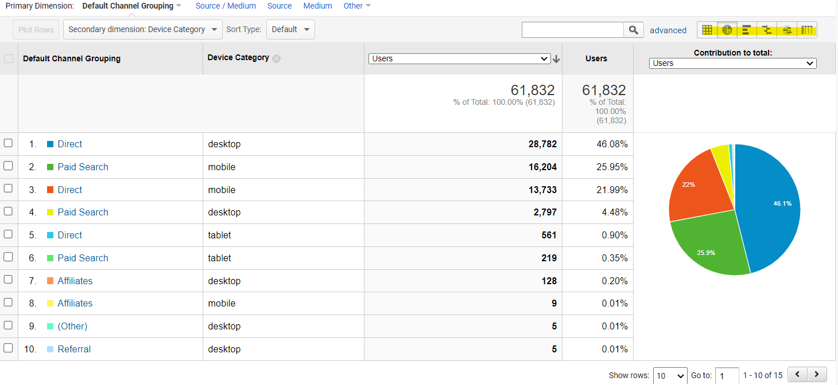Screen dimensions: 838x385
Task: Click the 28,782 users value
Action: [542, 144]
